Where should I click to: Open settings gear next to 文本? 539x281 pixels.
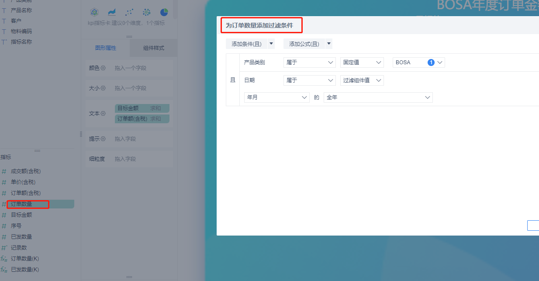tap(104, 113)
